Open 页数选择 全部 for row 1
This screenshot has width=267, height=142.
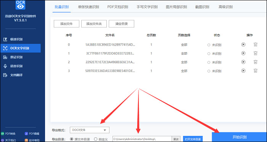click(184, 54)
